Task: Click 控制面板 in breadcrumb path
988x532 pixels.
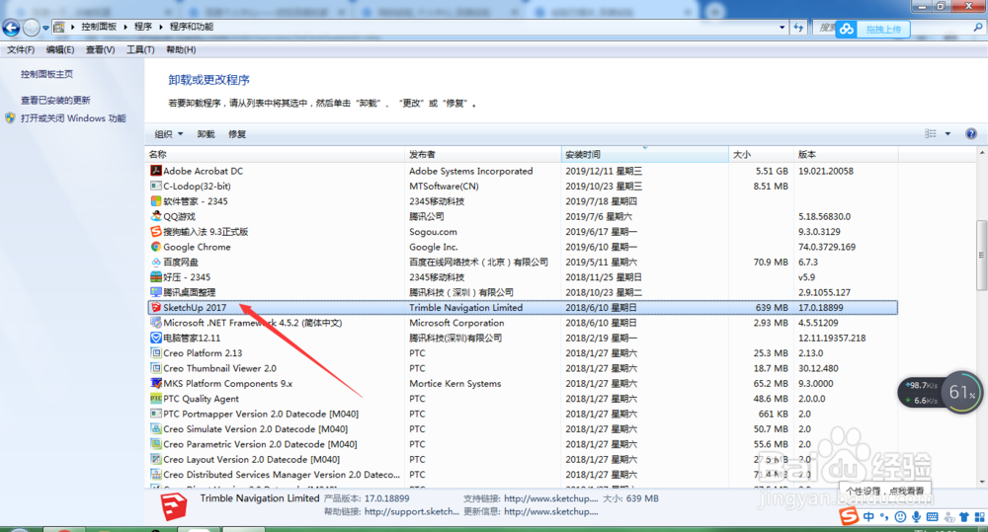Action: [99, 27]
